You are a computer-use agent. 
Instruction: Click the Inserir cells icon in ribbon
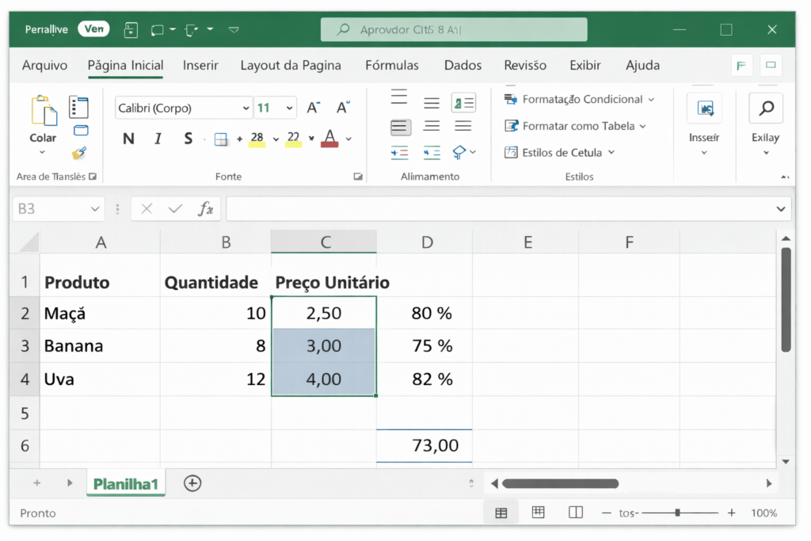703,109
